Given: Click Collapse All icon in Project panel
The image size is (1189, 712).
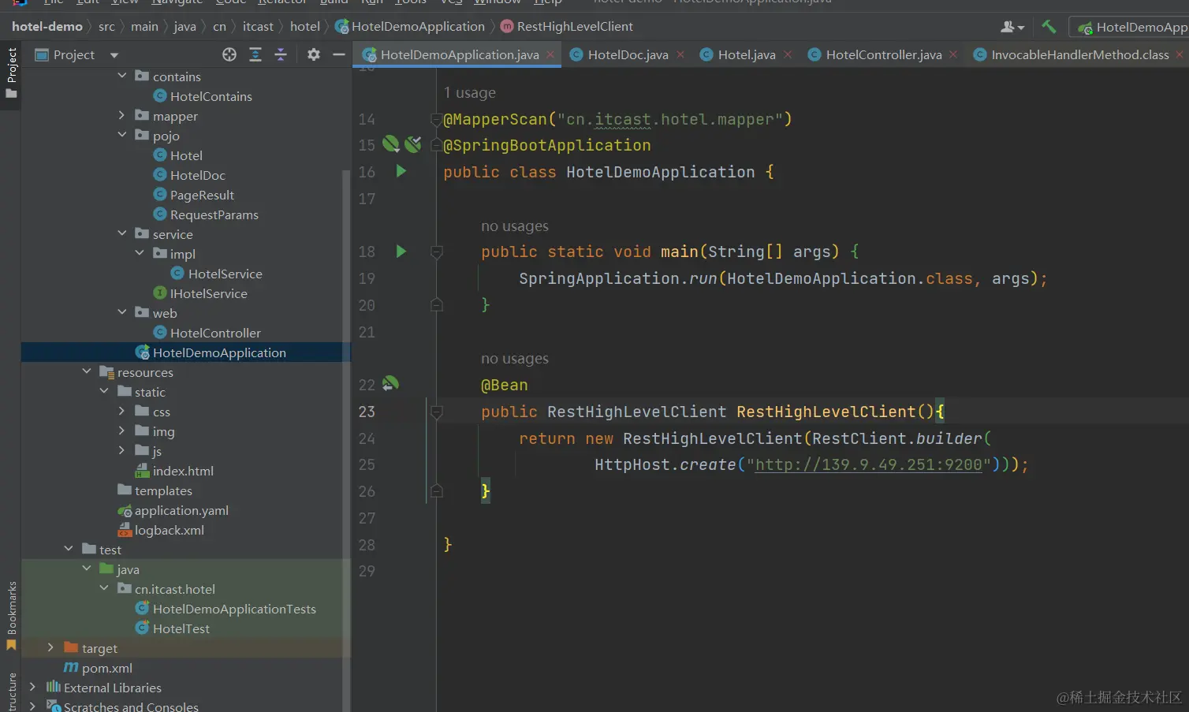Looking at the screenshot, I should 281,54.
